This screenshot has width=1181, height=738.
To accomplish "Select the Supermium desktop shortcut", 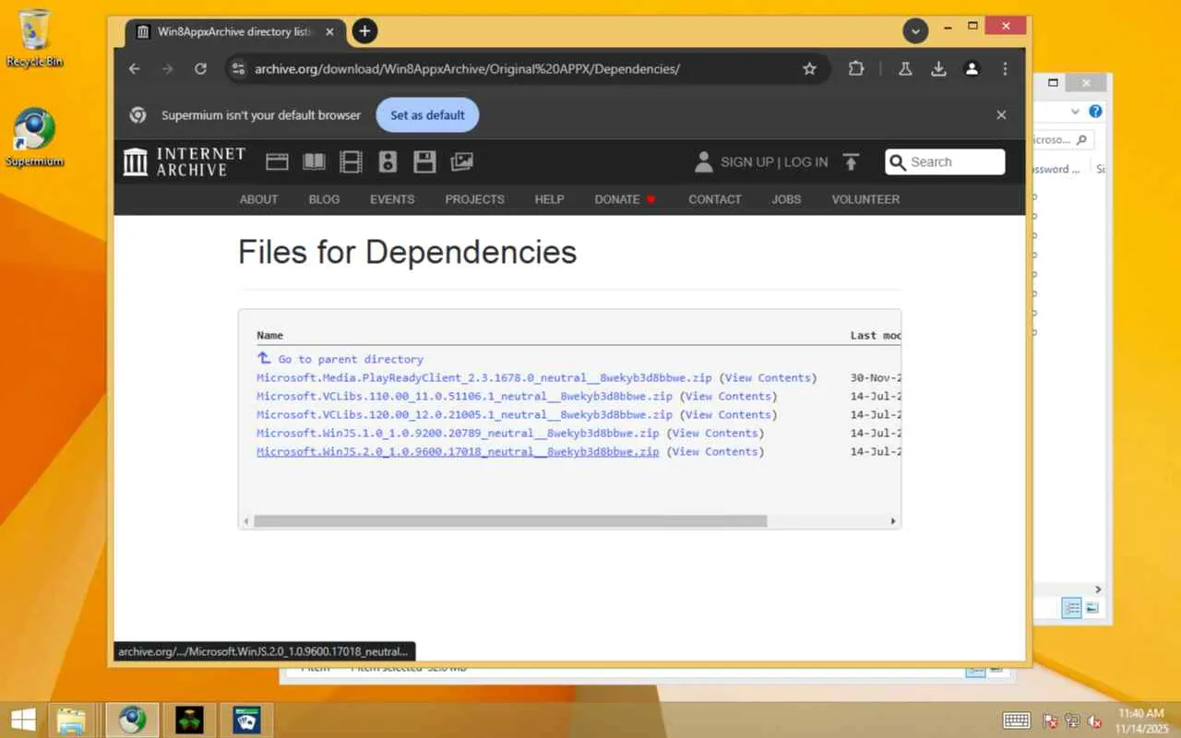I will point(35,138).
